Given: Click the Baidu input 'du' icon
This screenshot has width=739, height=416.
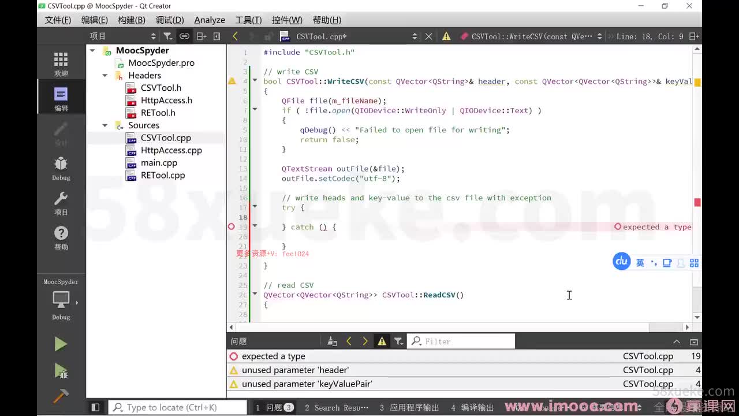Looking at the screenshot, I should (621, 262).
